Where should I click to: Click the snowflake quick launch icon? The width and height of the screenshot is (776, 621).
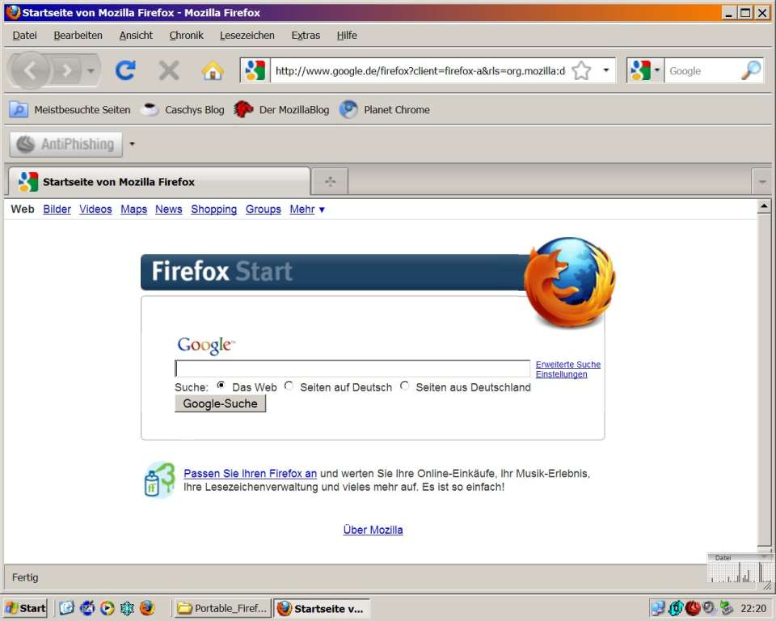pyautogui.click(x=127, y=607)
